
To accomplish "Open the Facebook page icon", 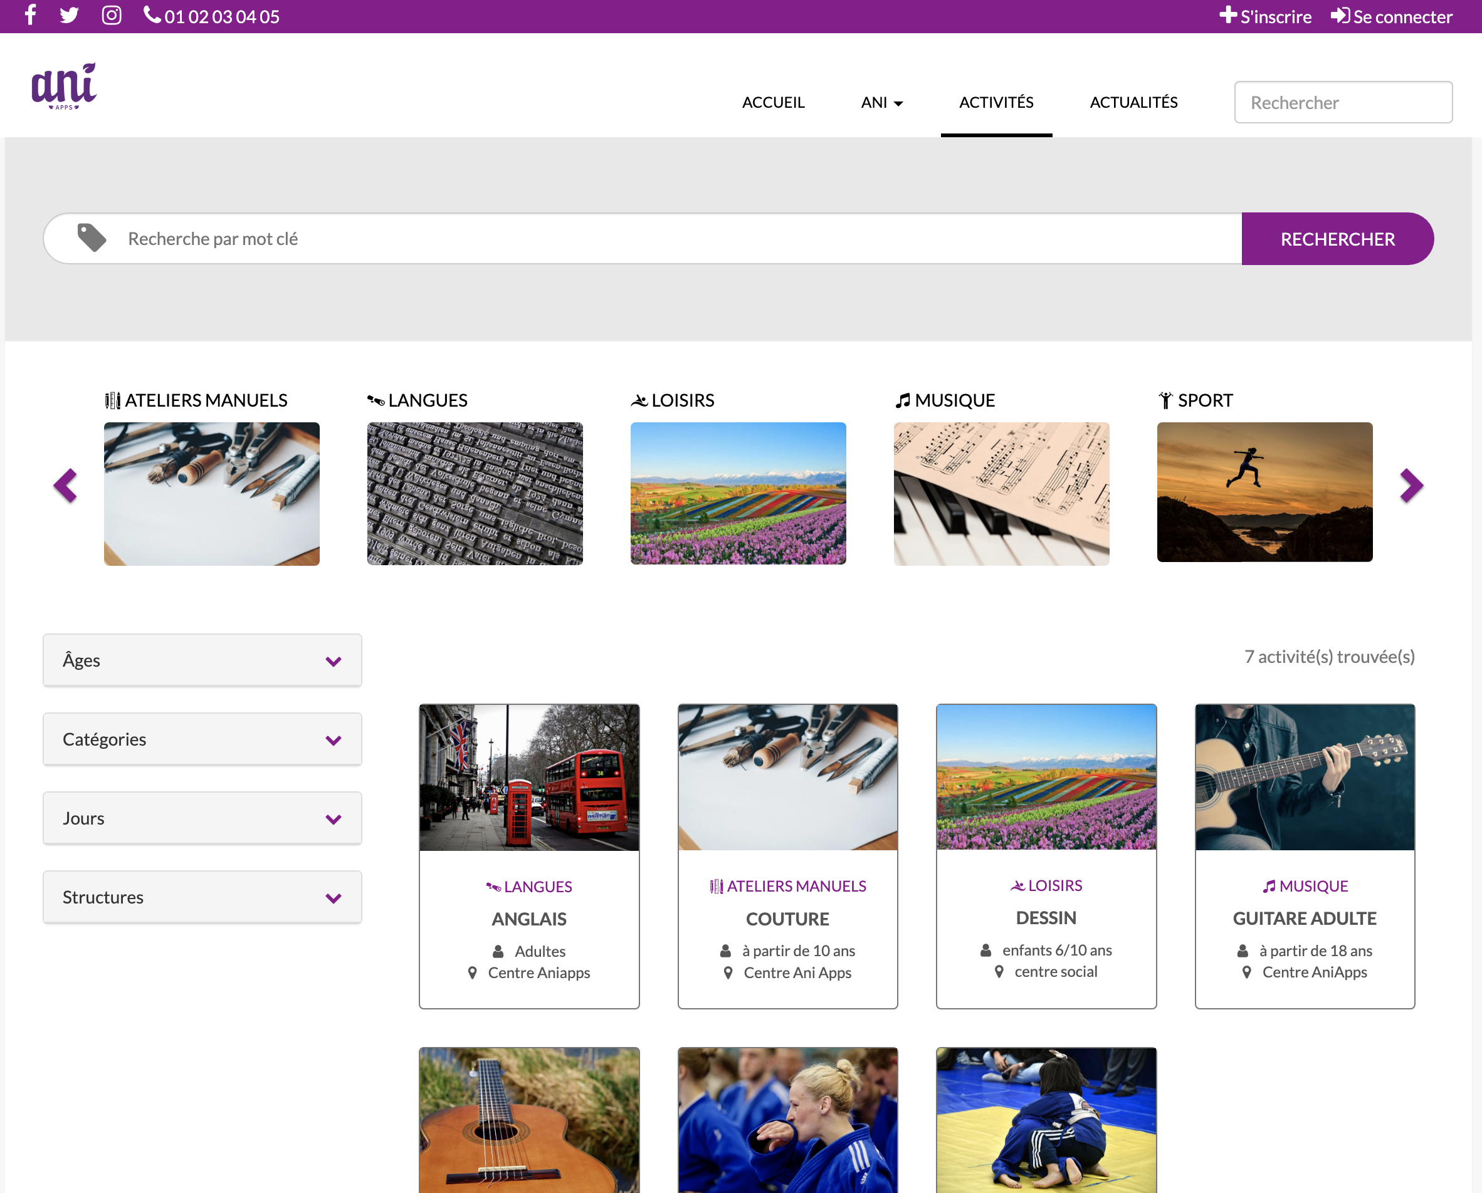I will 30,15.
